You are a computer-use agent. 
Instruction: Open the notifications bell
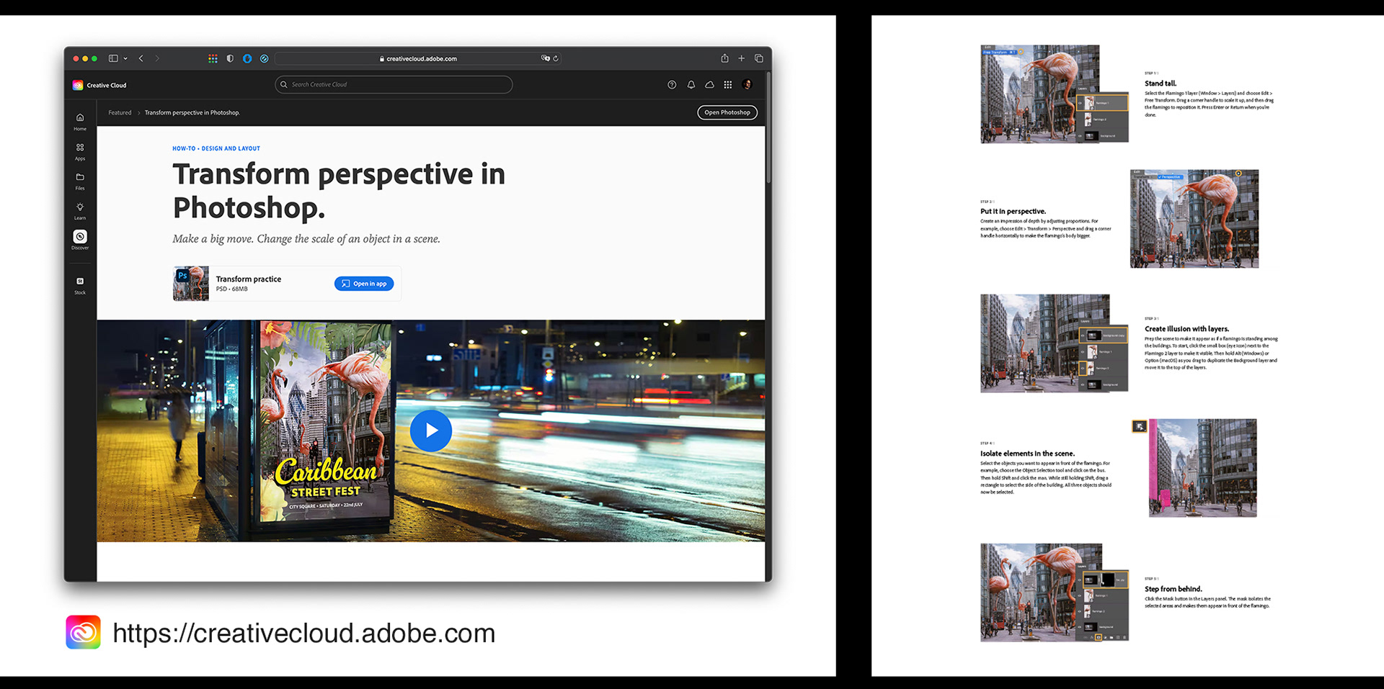tap(691, 85)
